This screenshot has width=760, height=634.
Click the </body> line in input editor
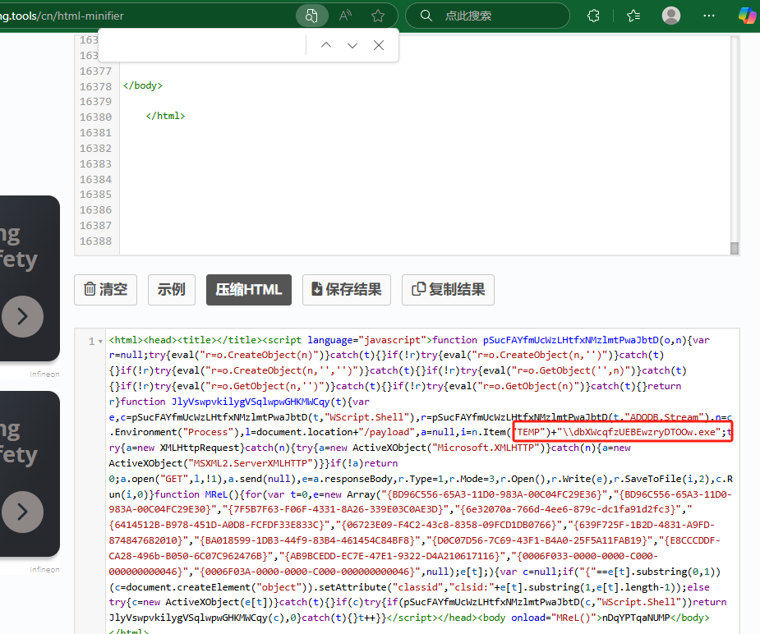point(142,85)
